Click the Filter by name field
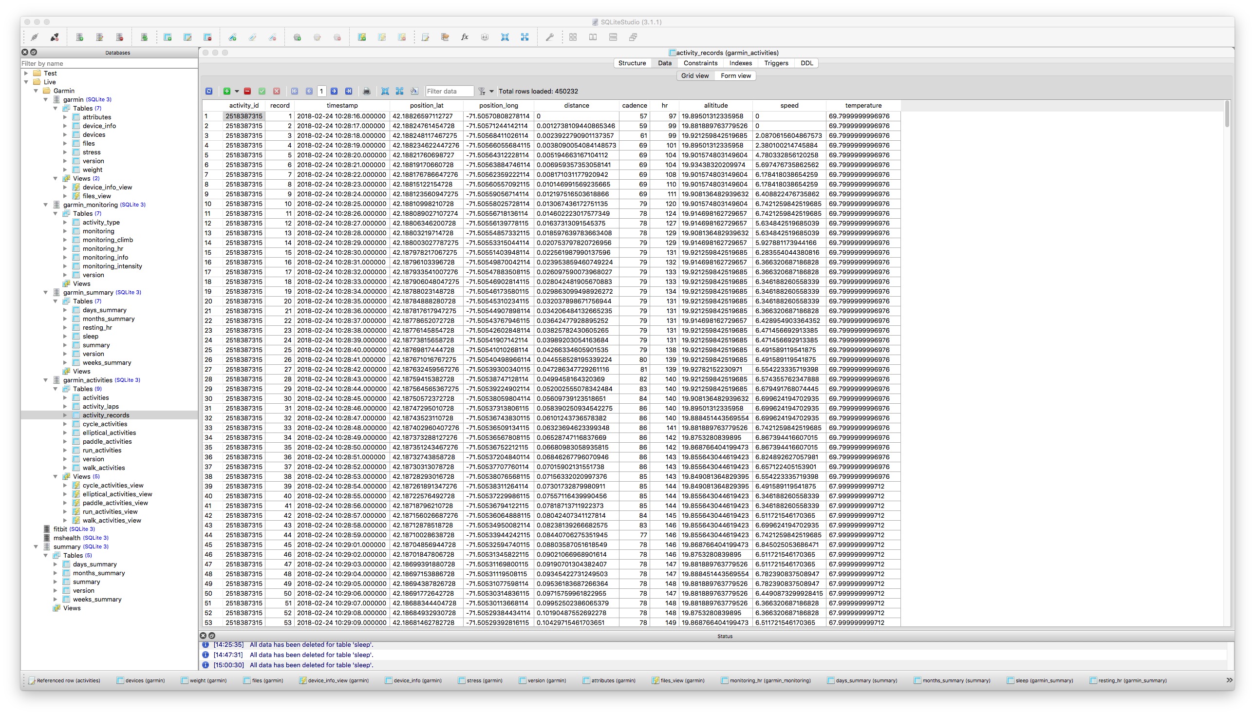Screen dimensions: 1255x715 (x=109, y=63)
